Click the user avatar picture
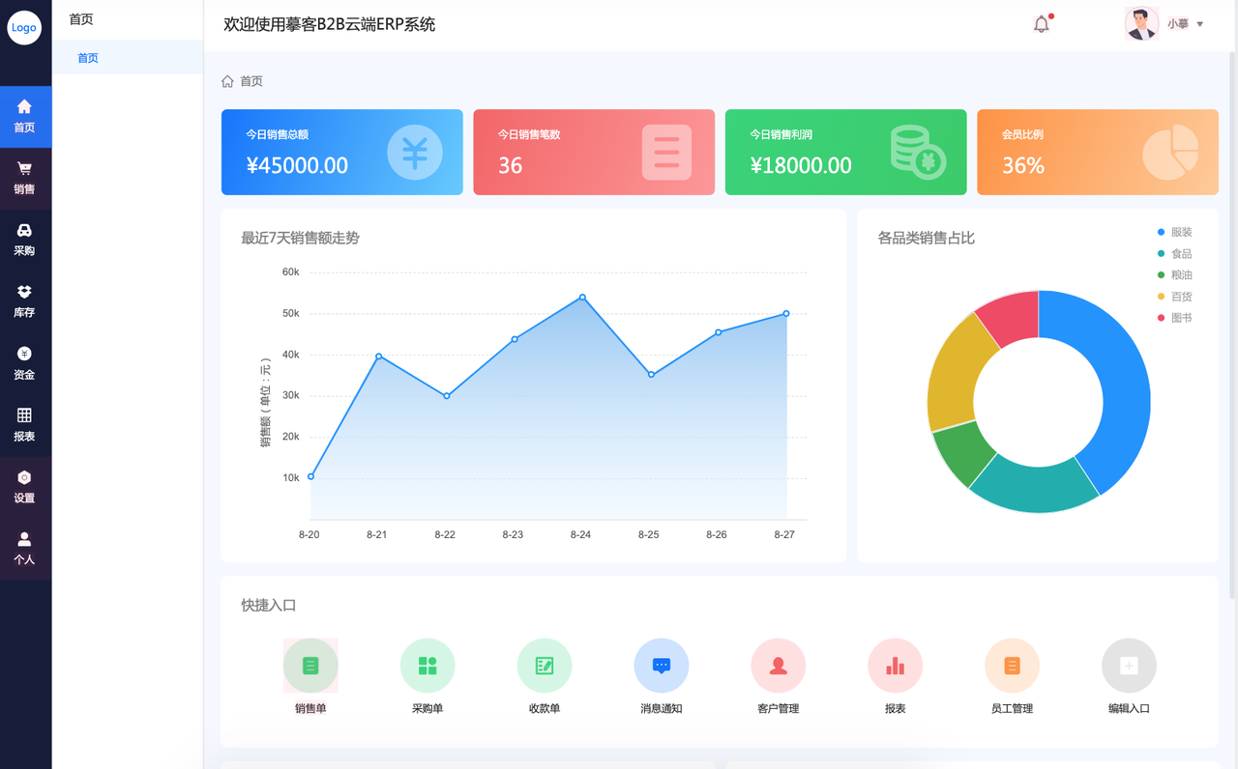1238x769 pixels. 1141,24
